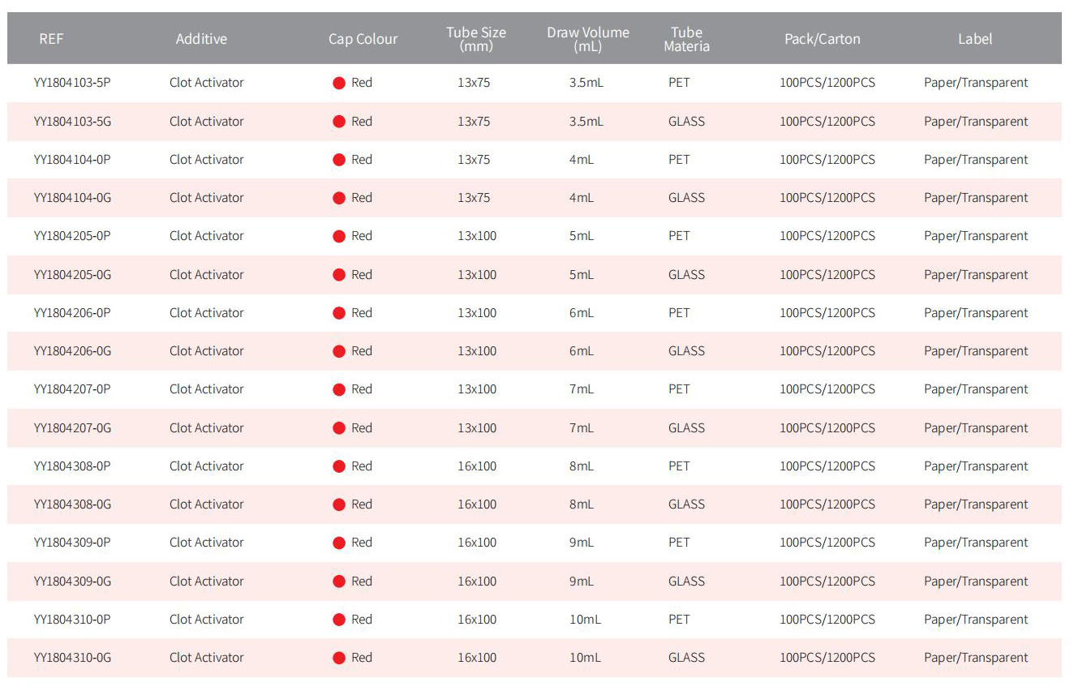Select REF YY1804308-0G
1074x691 pixels.
pos(72,504)
